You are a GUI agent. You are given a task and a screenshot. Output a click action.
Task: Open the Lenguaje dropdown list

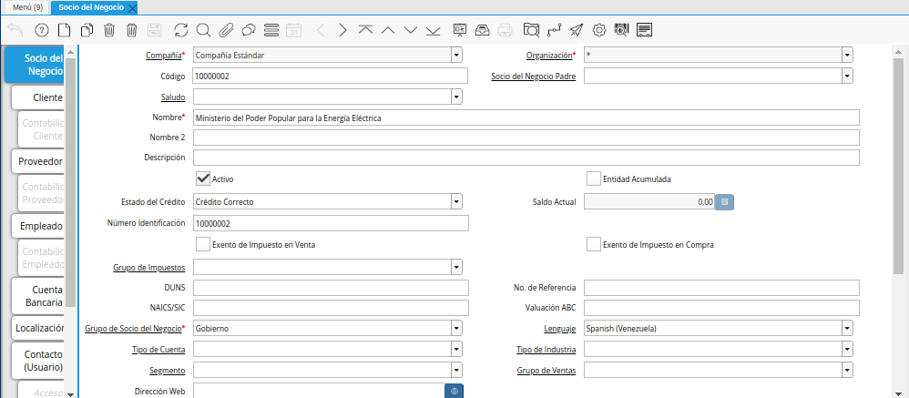(x=847, y=328)
